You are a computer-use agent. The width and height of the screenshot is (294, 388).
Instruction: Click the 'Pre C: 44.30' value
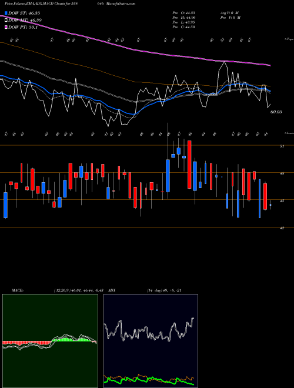(x=183, y=27)
